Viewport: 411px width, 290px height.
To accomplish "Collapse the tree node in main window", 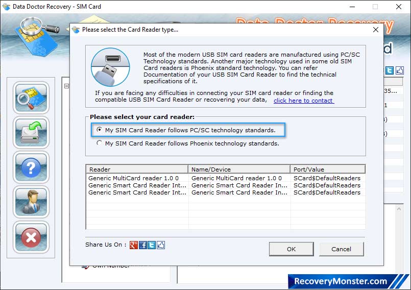I will click(66, 86).
